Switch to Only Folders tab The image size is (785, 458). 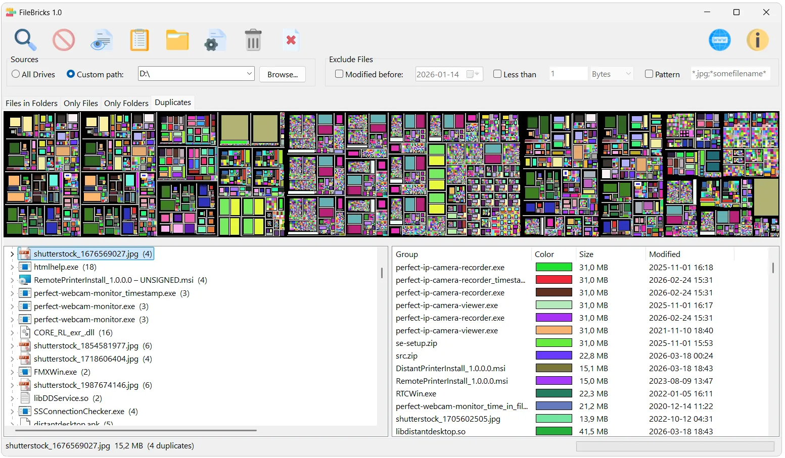click(x=126, y=103)
